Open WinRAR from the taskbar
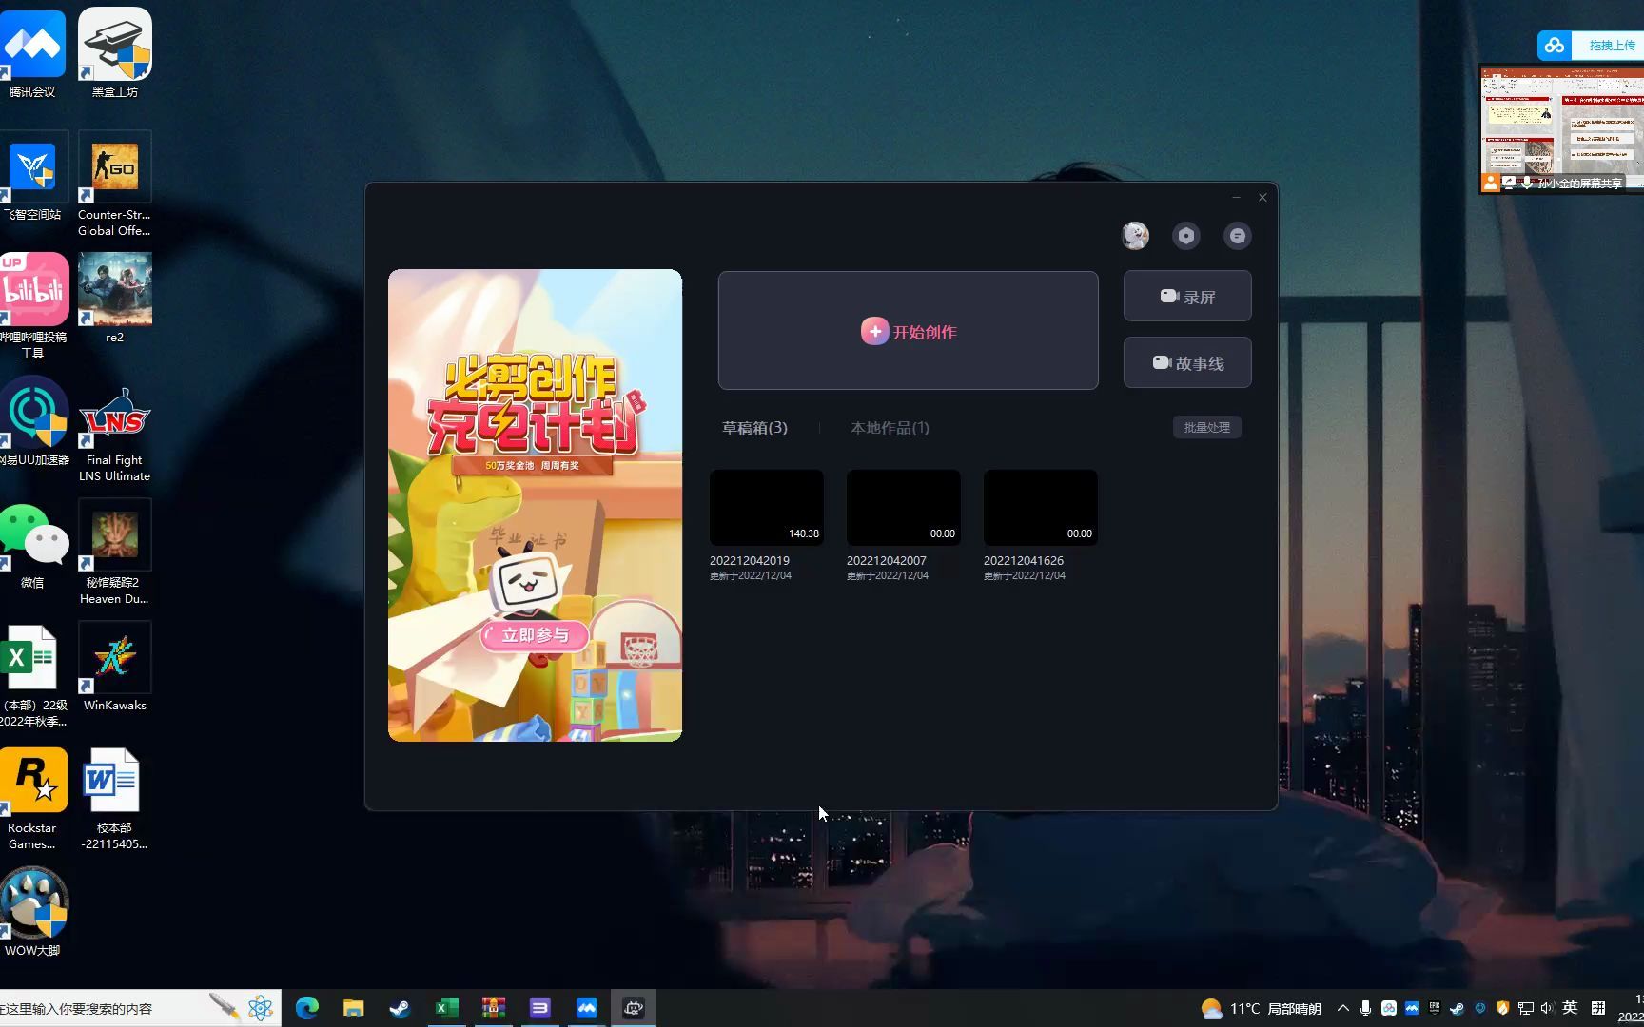This screenshot has height=1027, width=1644. point(493,1008)
